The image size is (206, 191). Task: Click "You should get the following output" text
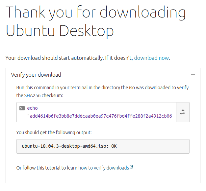(54, 133)
